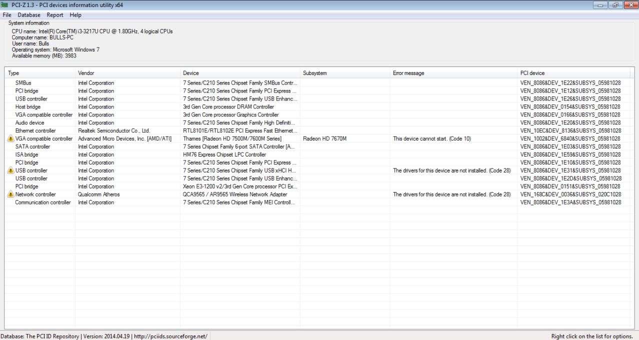This screenshot has width=639, height=340.
Task: Sort by the Subsystem column header
Action: pyautogui.click(x=345, y=73)
